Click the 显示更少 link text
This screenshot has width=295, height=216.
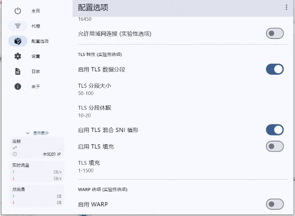41,133
